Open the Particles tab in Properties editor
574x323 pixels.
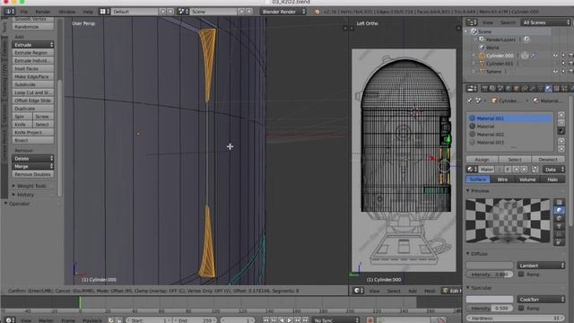pyautogui.click(x=564, y=89)
